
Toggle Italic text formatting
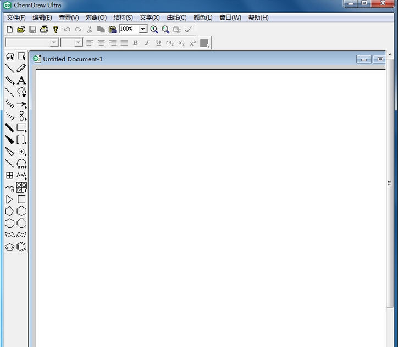coord(147,43)
